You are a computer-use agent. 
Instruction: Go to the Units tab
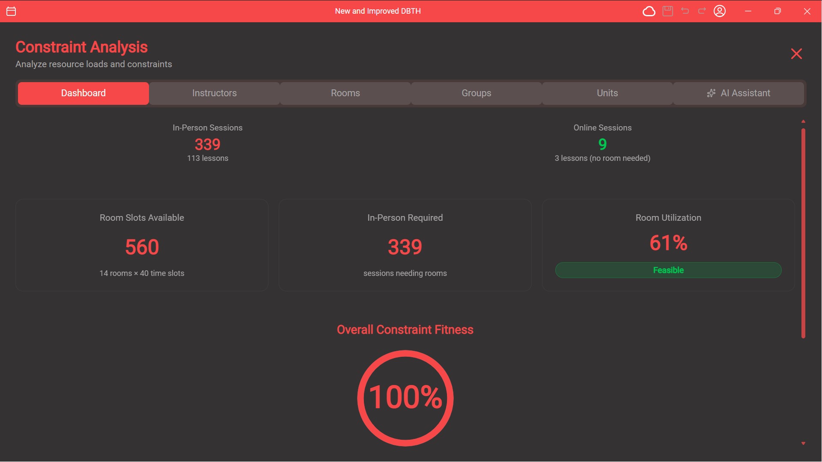[607, 93]
